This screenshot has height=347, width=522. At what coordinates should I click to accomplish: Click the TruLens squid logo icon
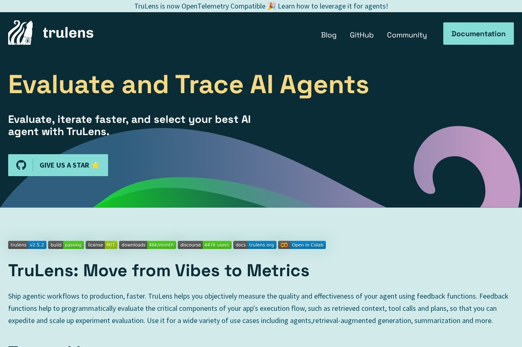pyautogui.click(x=20, y=33)
